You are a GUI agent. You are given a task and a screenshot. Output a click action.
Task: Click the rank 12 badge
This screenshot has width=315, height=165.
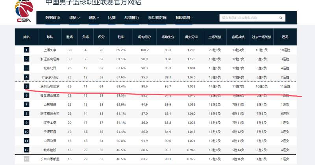[x=26, y=150]
